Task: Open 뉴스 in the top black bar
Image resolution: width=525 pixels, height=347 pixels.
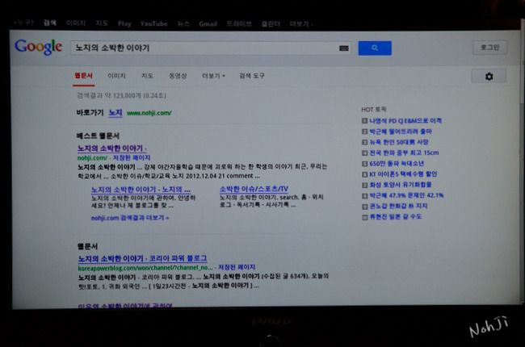Action: pos(183,23)
